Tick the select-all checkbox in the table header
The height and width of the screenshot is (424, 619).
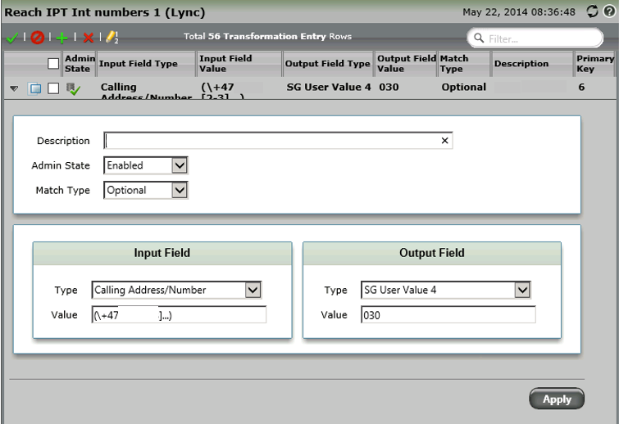[x=53, y=64]
